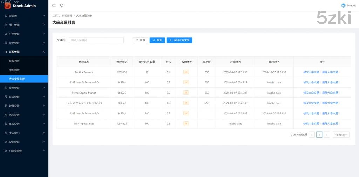
Task: Click the 个人中心 person icon in sidebar
Action: 6,133
